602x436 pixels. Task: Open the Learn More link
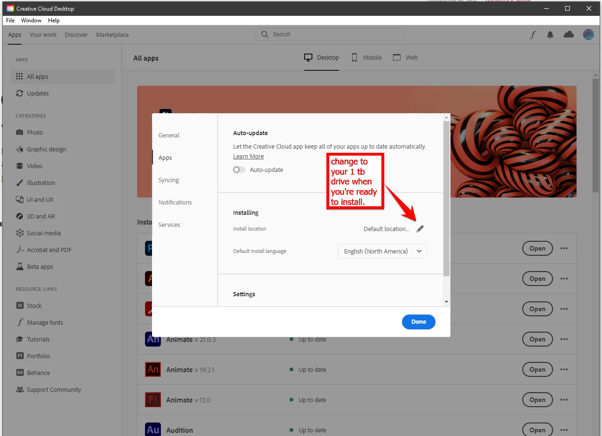pos(248,157)
